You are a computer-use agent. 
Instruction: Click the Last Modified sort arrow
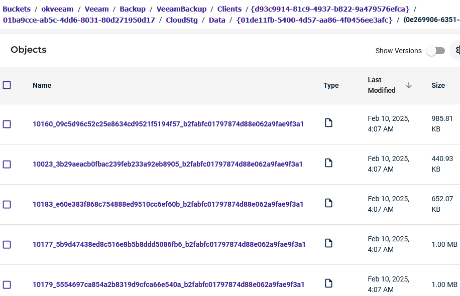(x=409, y=85)
